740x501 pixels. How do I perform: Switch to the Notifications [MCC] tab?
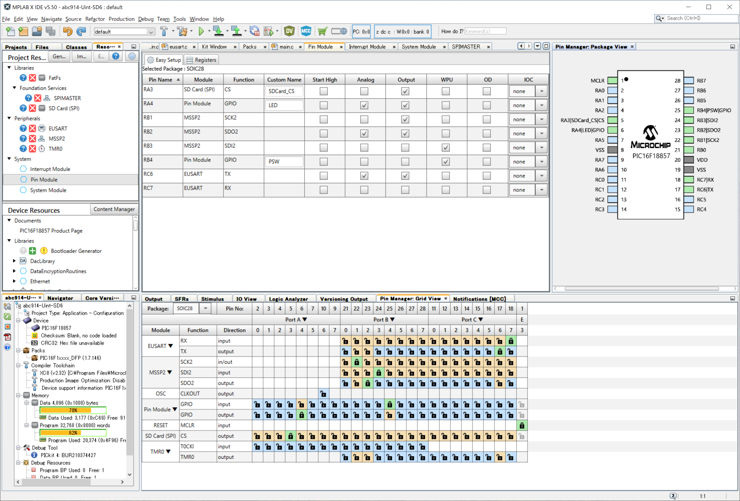479,299
